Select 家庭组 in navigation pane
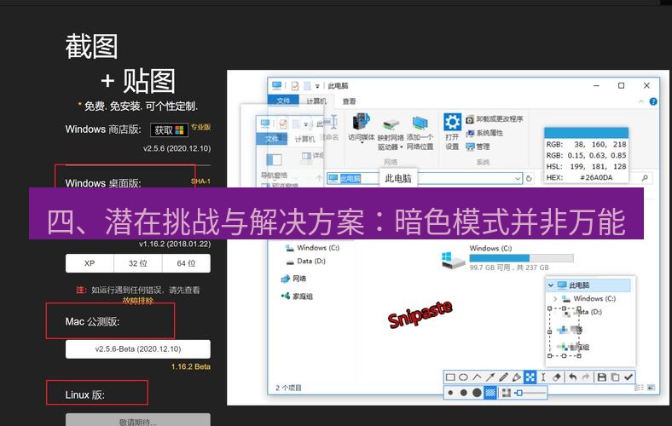The image size is (672, 426). pyautogui.click(x=297, y=296)
